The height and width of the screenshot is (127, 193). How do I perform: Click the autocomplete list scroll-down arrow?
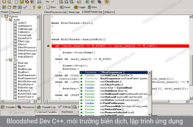point(149,114)
